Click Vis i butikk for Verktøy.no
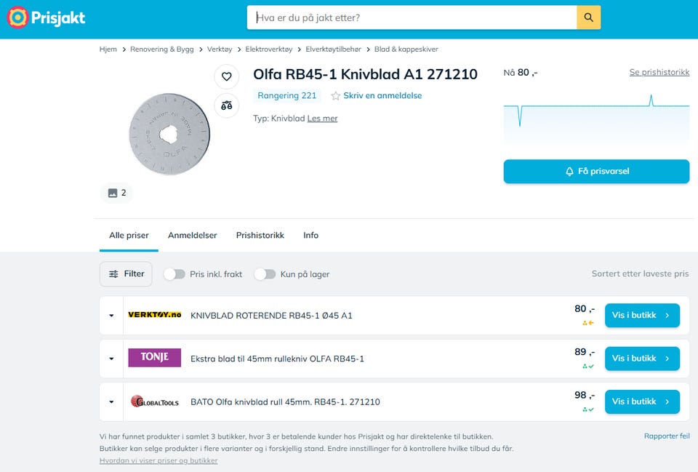 pos(642,315)
